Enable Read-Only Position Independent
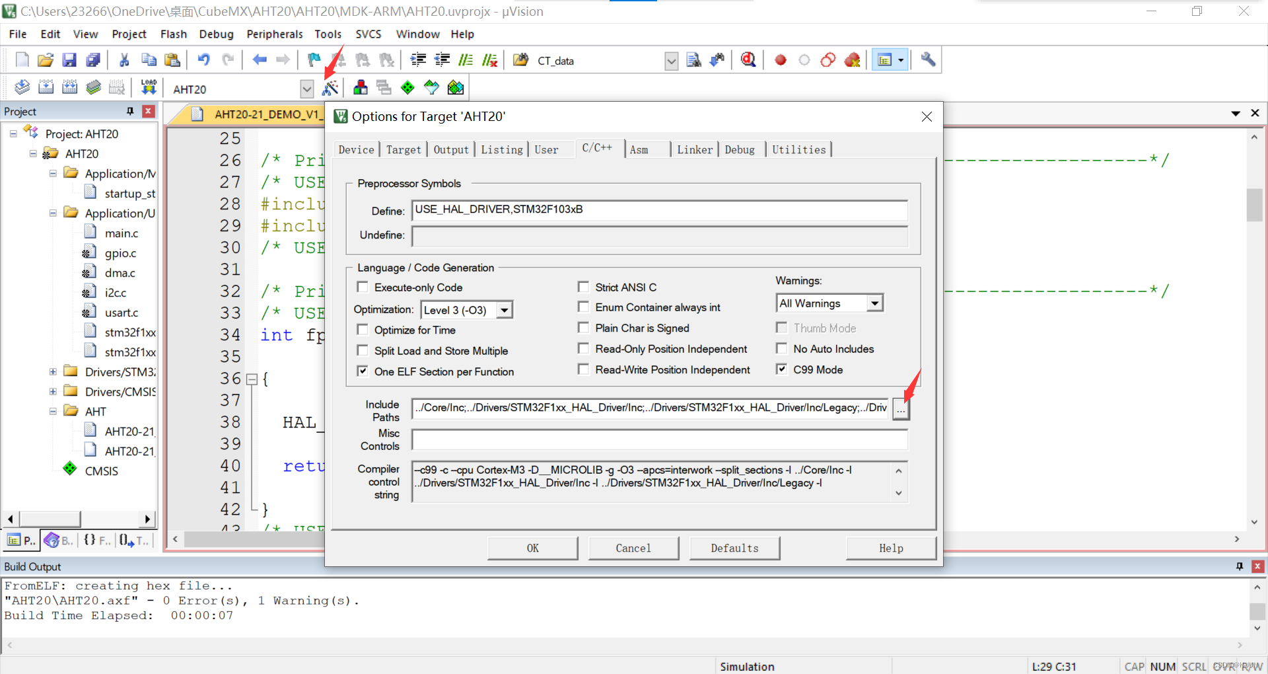Image resolution: width=1268 pixels, height=674 pixels. (583, 348)
